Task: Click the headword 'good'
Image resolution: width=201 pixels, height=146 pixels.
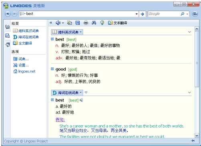Action: pos(60,69)
